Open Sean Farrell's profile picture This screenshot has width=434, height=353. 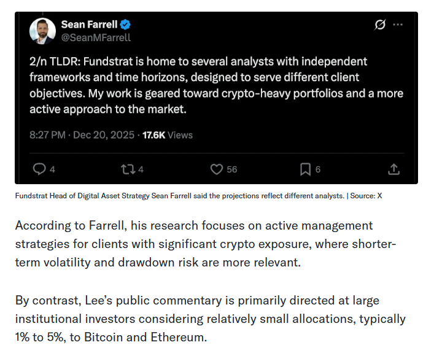pyautogui.click(x=42, y=31)
